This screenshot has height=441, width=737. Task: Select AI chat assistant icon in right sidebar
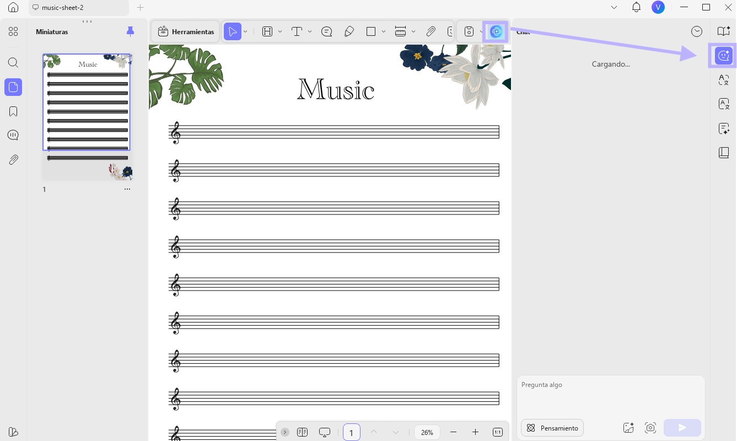click(723, 56)
